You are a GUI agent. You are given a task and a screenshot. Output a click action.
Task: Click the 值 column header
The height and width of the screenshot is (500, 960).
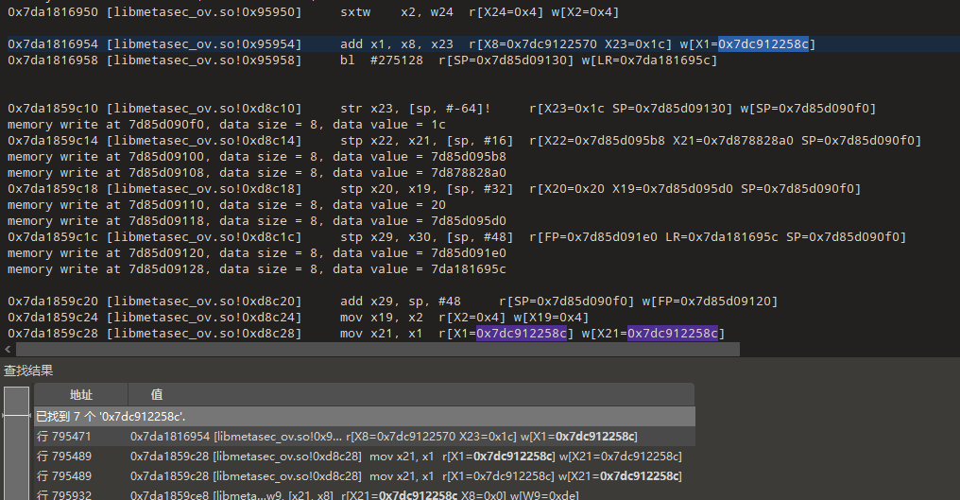coord(157,394)
